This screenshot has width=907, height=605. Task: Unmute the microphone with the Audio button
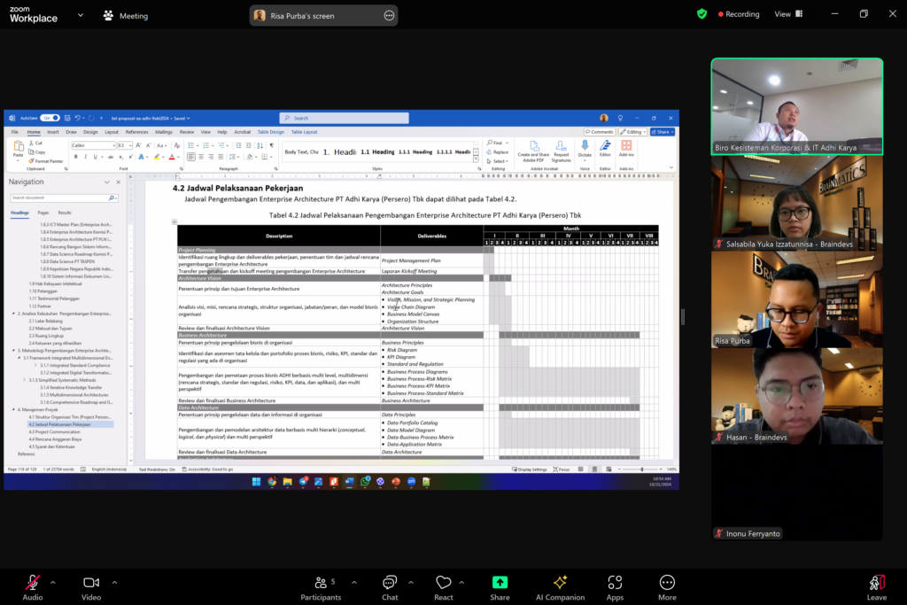pos(32,583)
